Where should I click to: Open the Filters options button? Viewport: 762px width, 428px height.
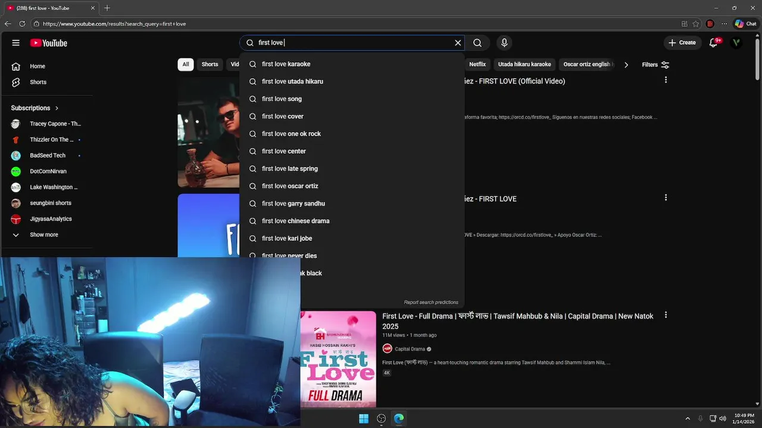(655, 65)
